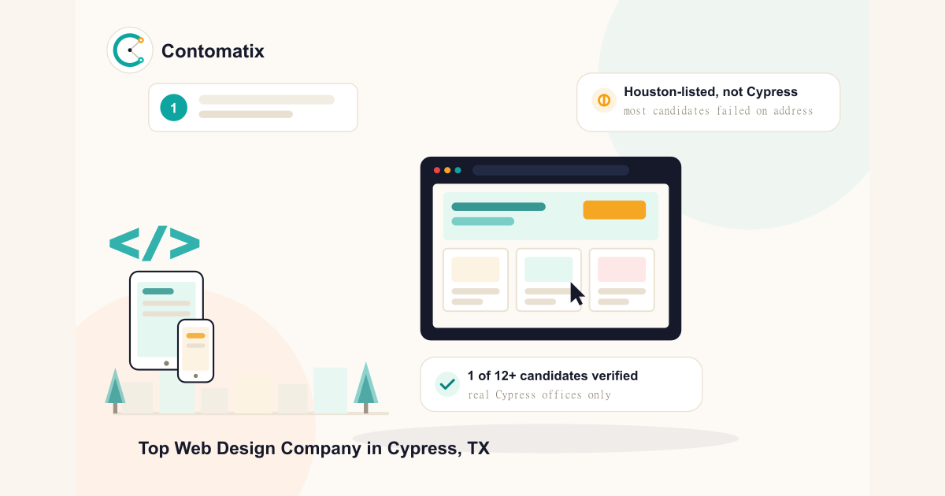Click the right pine tree illustration

tap(365, 387)
